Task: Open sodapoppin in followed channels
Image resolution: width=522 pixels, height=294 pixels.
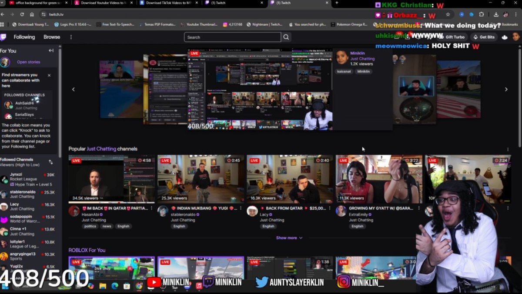Action: [29, 219]
